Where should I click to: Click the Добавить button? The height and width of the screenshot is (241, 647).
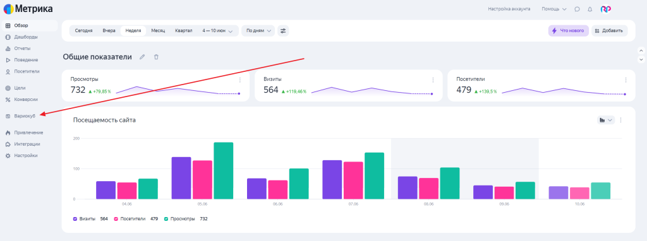[610, 31]
